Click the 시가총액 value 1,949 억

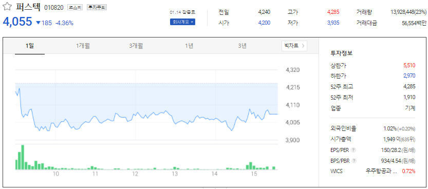point(392,139)
